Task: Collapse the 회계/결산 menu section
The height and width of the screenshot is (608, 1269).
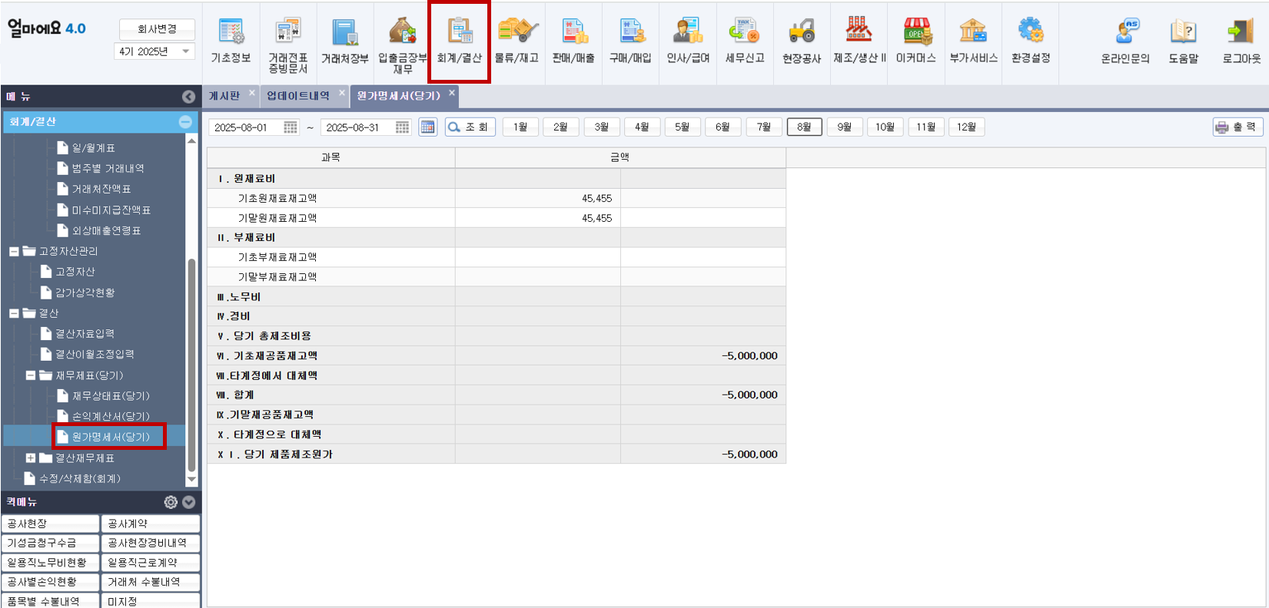Action: coord(185,122)
